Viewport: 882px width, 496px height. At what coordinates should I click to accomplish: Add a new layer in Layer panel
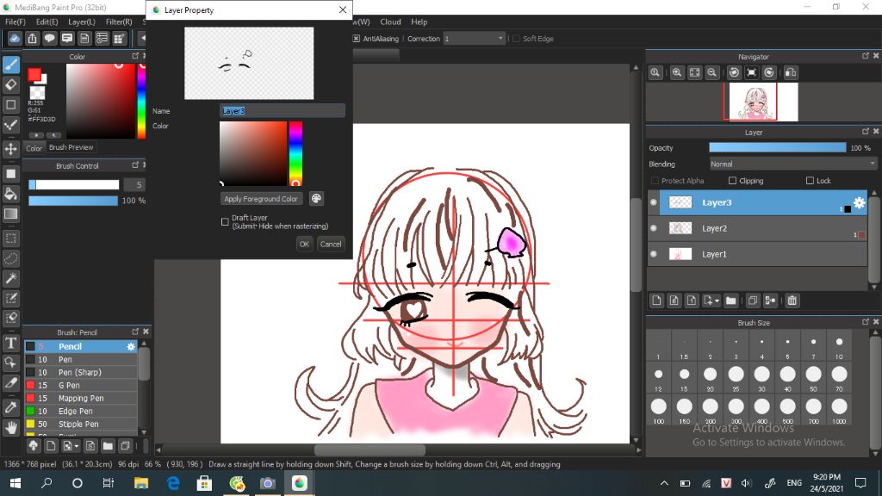pos(656,301)
